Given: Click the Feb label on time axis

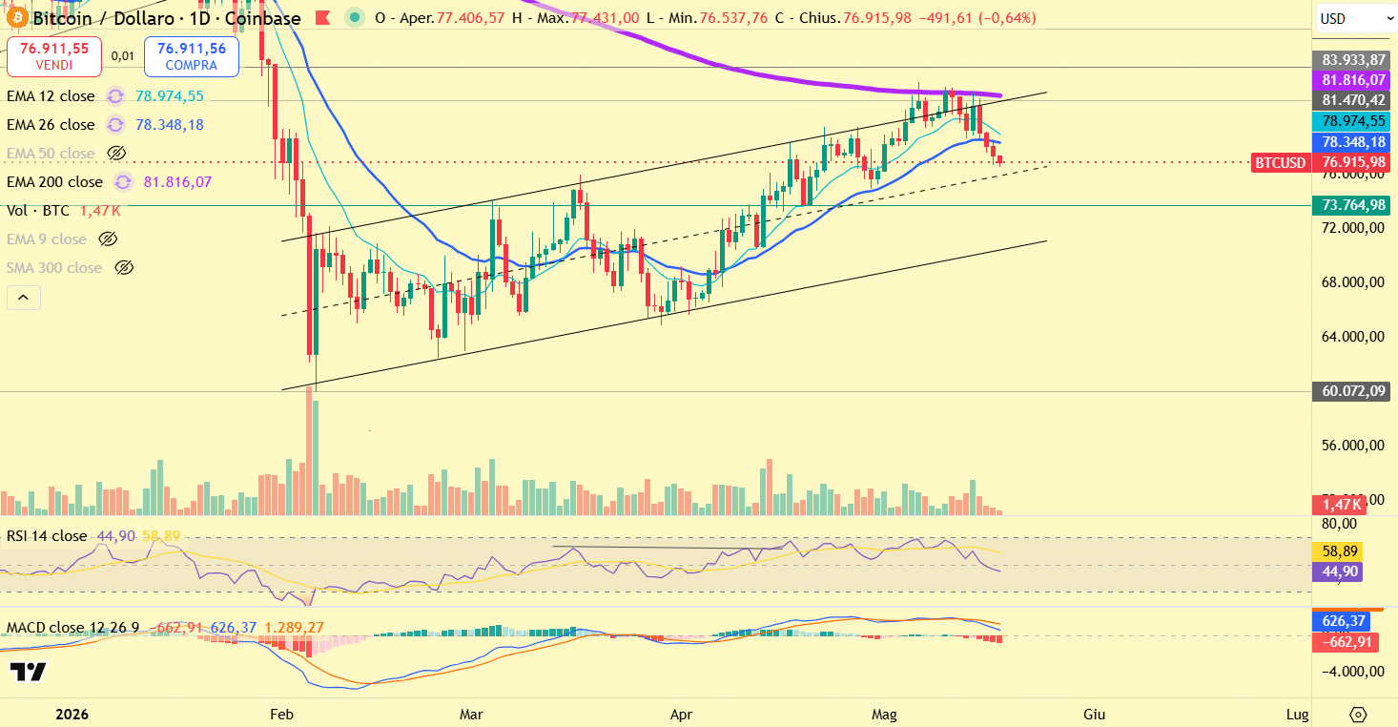Looking at the screenshot, I should click(x=281, y=714).
